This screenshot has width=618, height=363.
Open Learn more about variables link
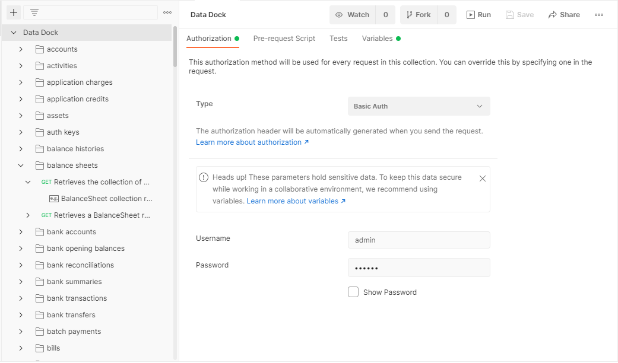coord(296,201)
